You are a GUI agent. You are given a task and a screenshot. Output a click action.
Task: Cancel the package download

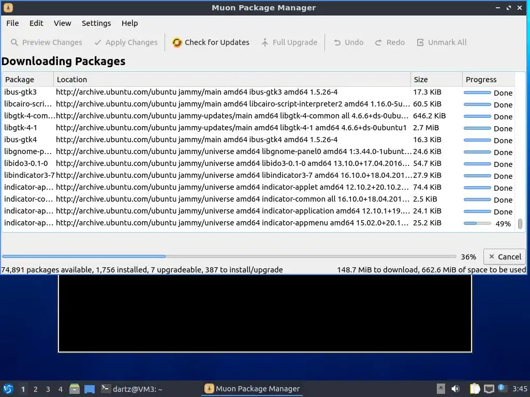pyautogui.click(x=505, y=257)
